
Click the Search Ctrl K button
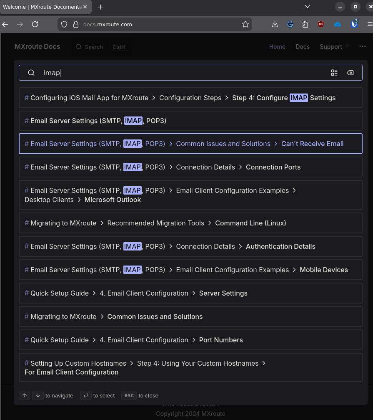click(x=102, y=47)
